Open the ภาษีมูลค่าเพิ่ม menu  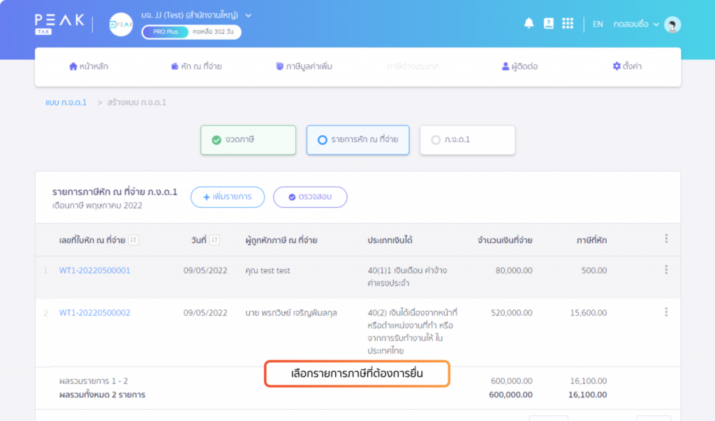(x=304, y=67)
